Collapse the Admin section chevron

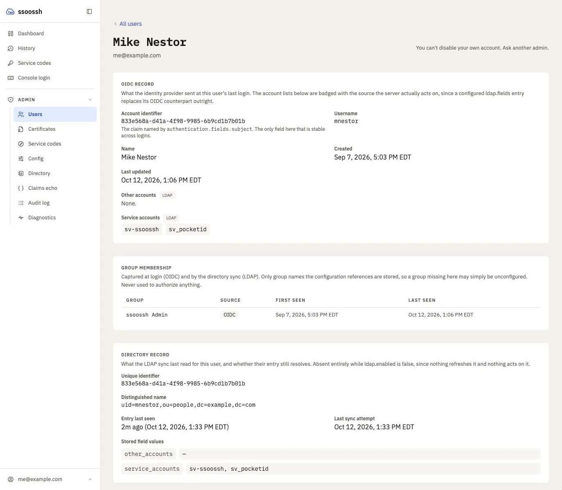click(90, 100)
